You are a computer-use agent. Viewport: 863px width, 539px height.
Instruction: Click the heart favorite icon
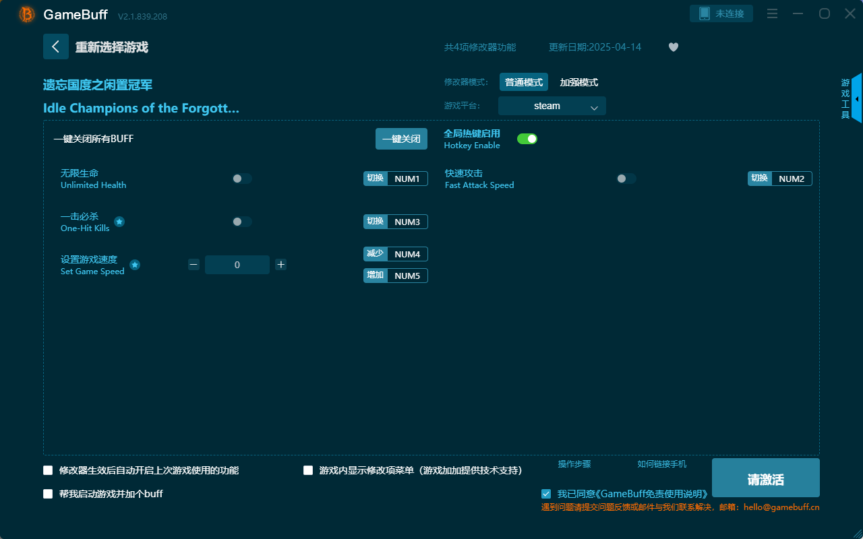point(673,47)
